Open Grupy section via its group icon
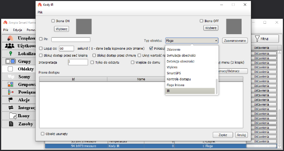The image size is (284, 151). point(10,61)
